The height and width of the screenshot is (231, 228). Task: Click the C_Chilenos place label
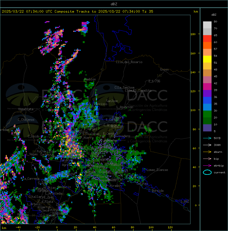26,120
